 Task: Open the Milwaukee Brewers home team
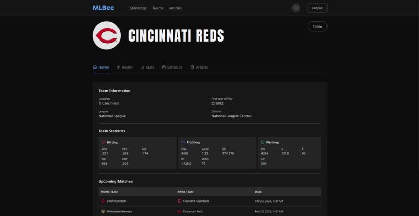119,211
